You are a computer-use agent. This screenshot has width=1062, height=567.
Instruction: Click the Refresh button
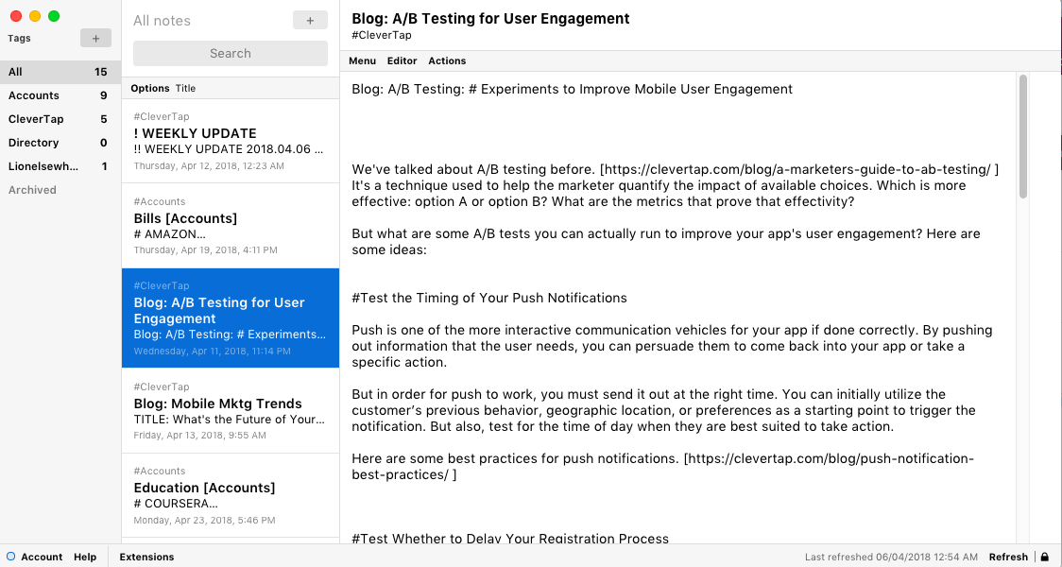point(1008,557)
